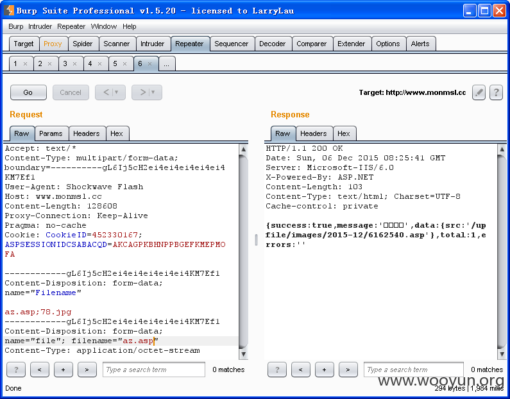The width and height of the screenshot is (510, 399).
Task: Switch to the Comparer tab
Action: pos(311,44)
